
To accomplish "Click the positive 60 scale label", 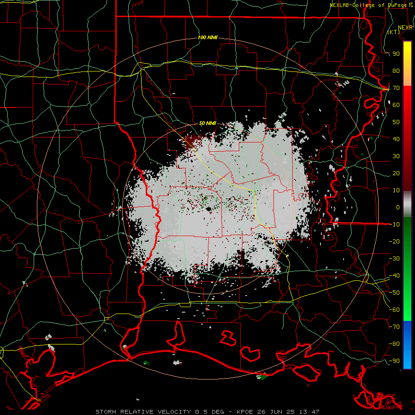I will (396, 105).
